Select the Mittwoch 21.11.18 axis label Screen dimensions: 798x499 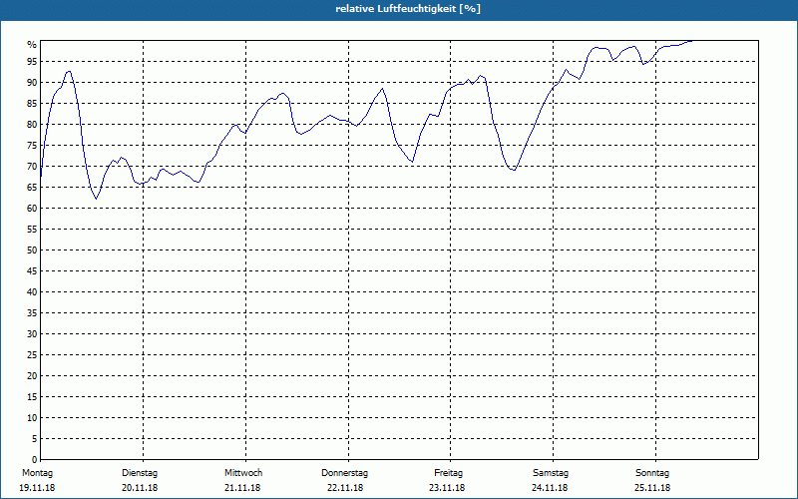point(243,480)
